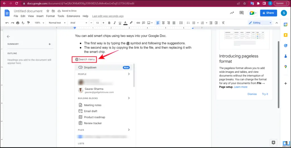
Task: Star the Untitled document
Action: click(x=48, y=11)
